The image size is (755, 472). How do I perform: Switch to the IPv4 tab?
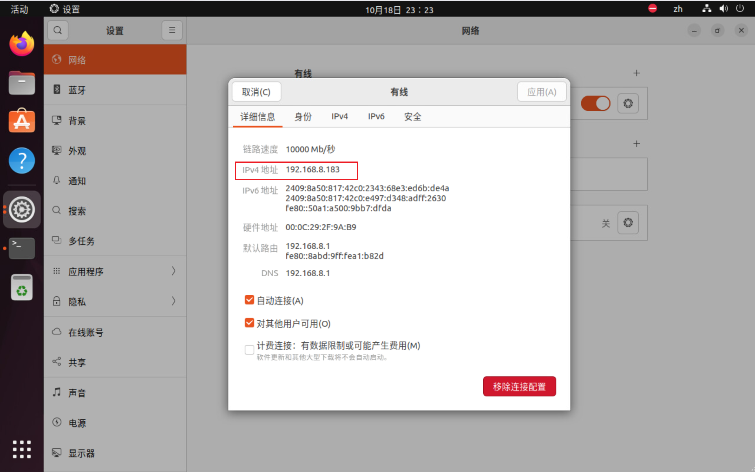click(x=339, y=116)
